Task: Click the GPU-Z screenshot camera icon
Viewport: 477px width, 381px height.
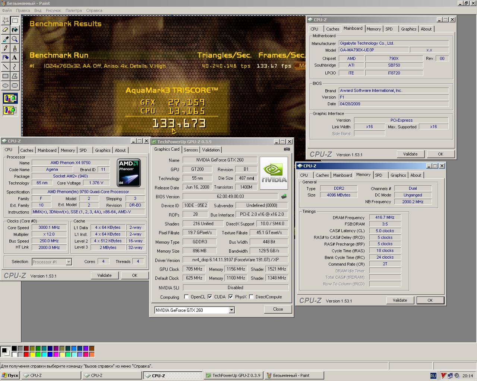Action: pyautogui.click(x=287, y=149)
